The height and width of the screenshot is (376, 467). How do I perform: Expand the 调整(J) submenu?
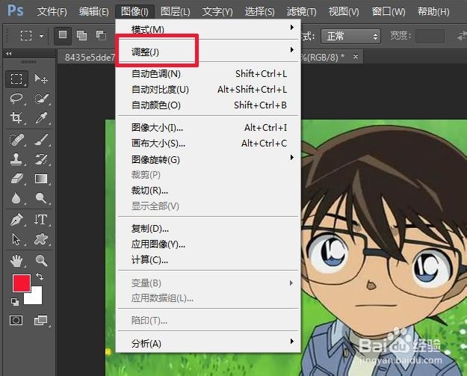208,52
